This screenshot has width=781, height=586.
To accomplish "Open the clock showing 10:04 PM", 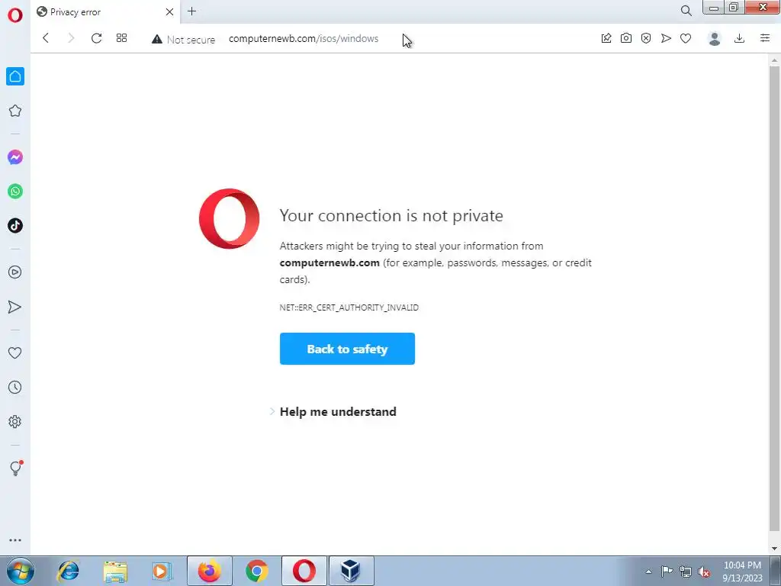I will point(742,571).
